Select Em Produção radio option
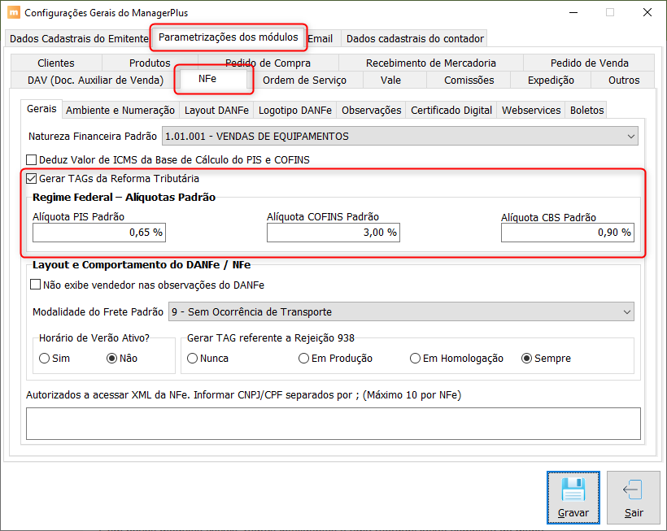 point(304,359)
